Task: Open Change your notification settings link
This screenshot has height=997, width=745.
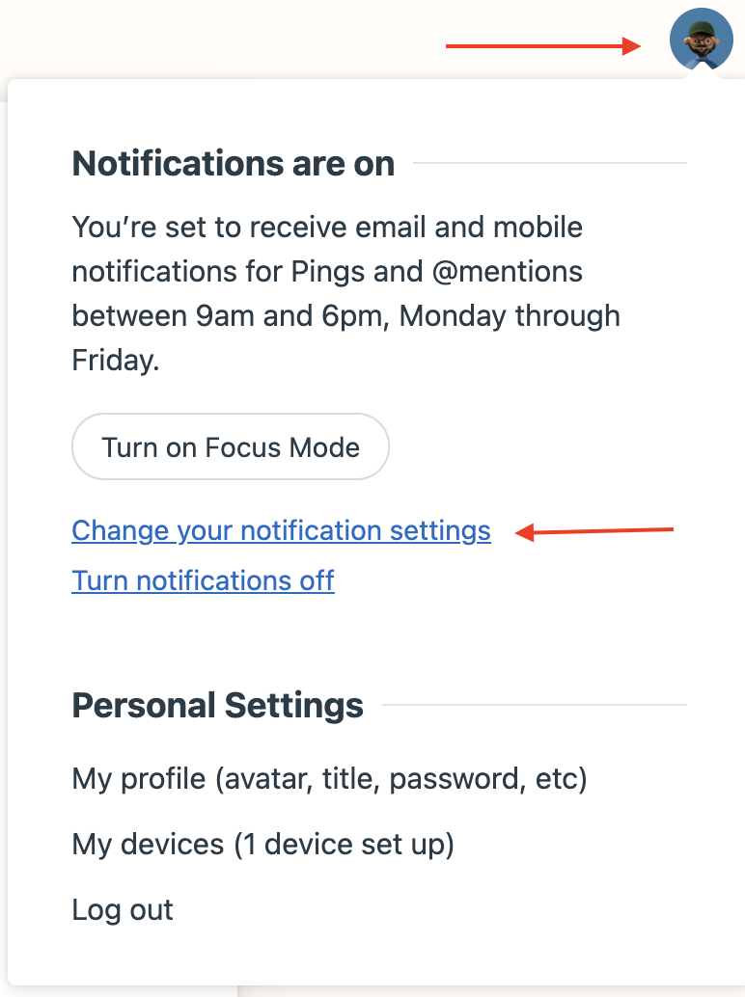Action: [x=281, y=530]
